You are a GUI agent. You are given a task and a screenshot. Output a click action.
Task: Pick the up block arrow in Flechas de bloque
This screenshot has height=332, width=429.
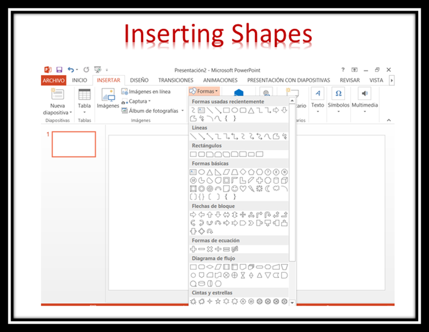click(210, 214)
